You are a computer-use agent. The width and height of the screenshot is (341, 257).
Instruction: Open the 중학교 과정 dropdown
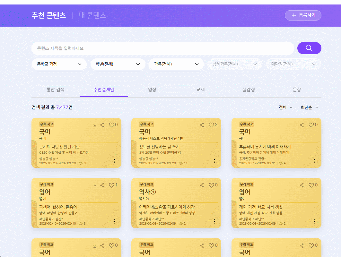pos(59,64)
